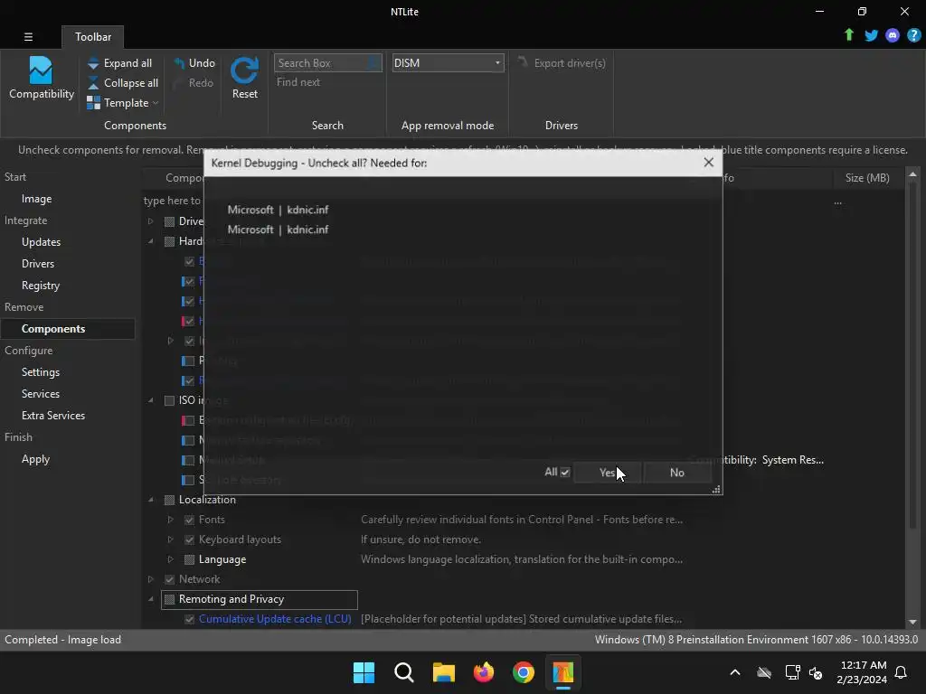Click scrollbar down arrow

click(x=912, y=622)
